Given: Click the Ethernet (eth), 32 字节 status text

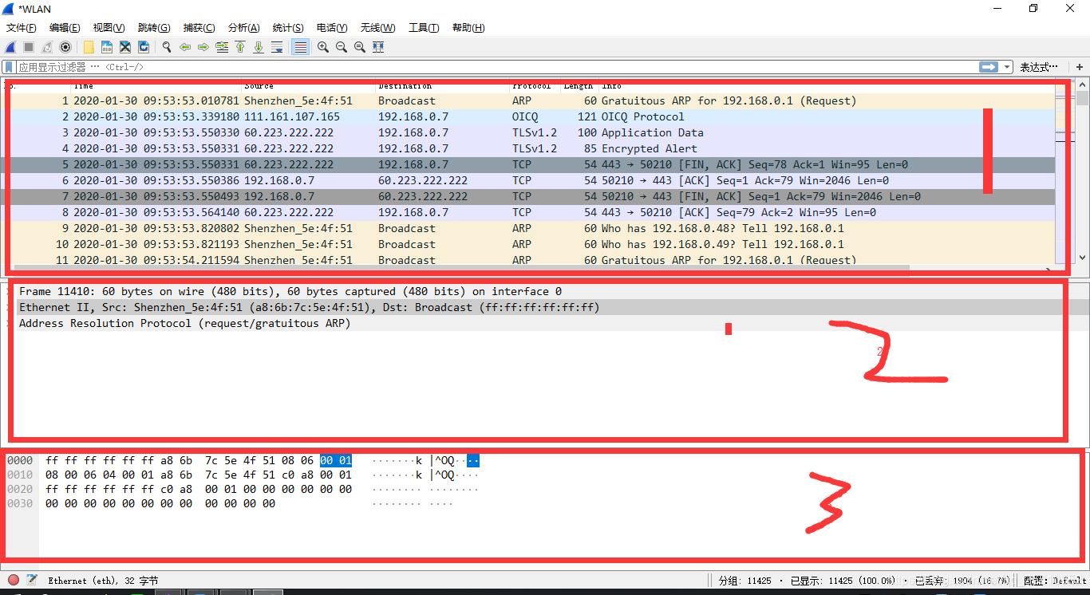Looking at the screenshot, I should 103,581.
